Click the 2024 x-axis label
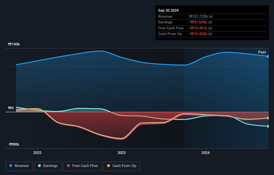Viewport: 274px width, 175px height. (x=206, y=153)
